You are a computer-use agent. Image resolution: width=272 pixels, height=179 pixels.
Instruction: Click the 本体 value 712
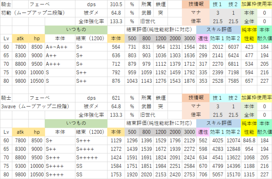(x=116, y=64)
